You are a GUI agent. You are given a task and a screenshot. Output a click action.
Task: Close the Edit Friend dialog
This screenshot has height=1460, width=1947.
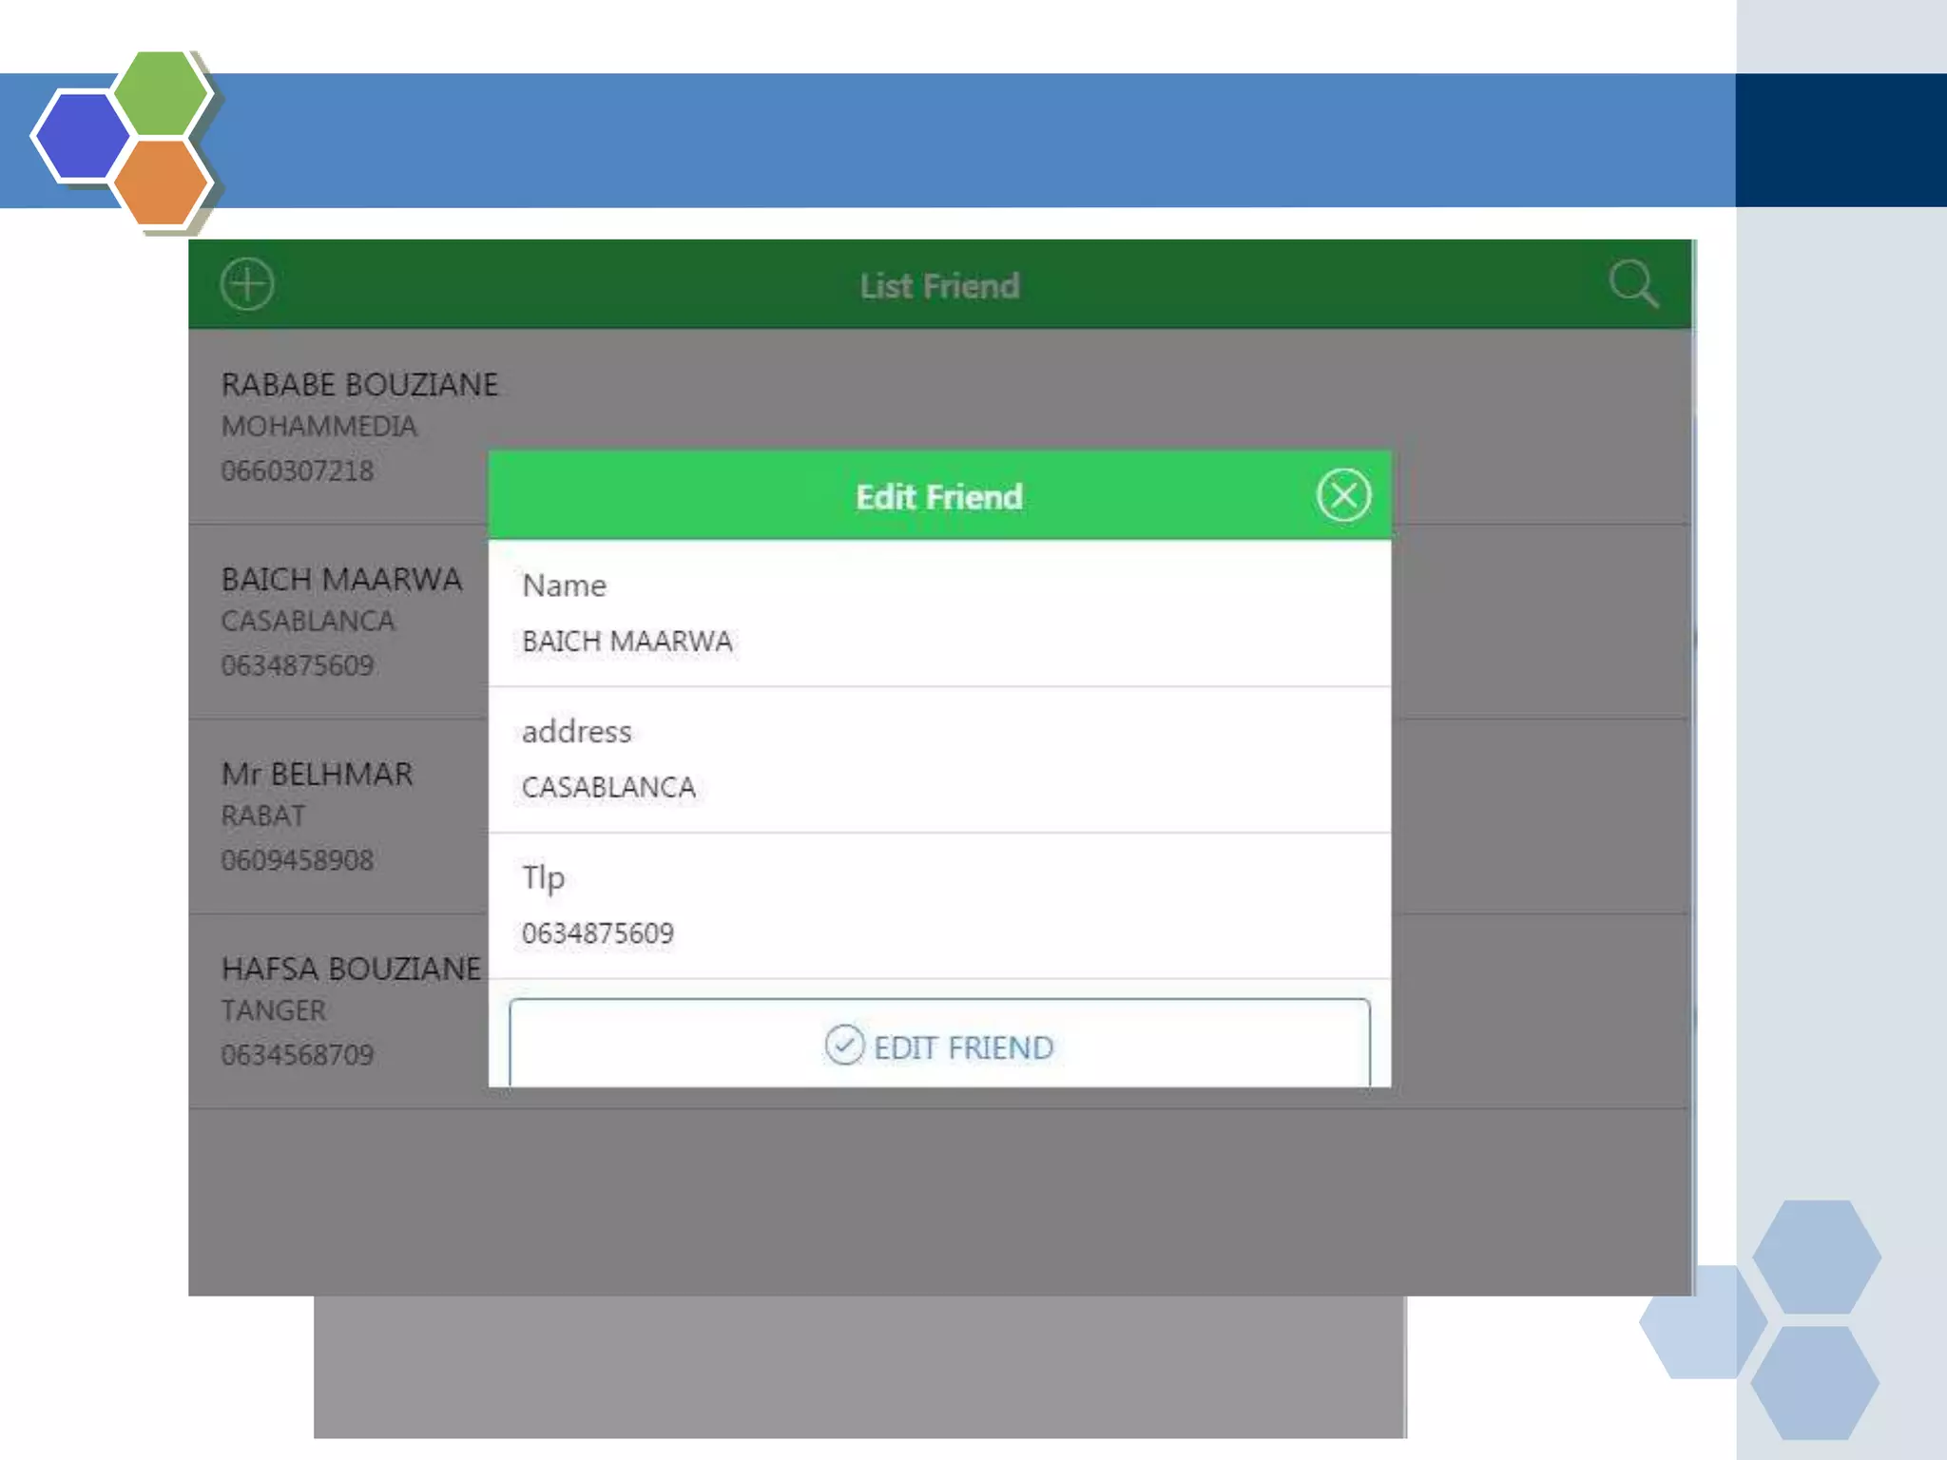coord(1343,495)
